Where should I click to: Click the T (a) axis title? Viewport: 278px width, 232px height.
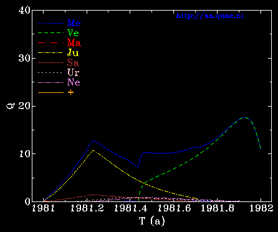coord(151,221)
